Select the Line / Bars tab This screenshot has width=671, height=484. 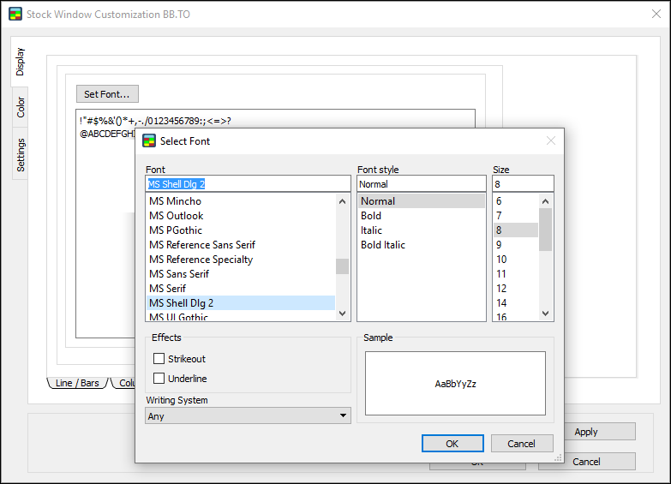pyautogui.click(x=77, y=383)
